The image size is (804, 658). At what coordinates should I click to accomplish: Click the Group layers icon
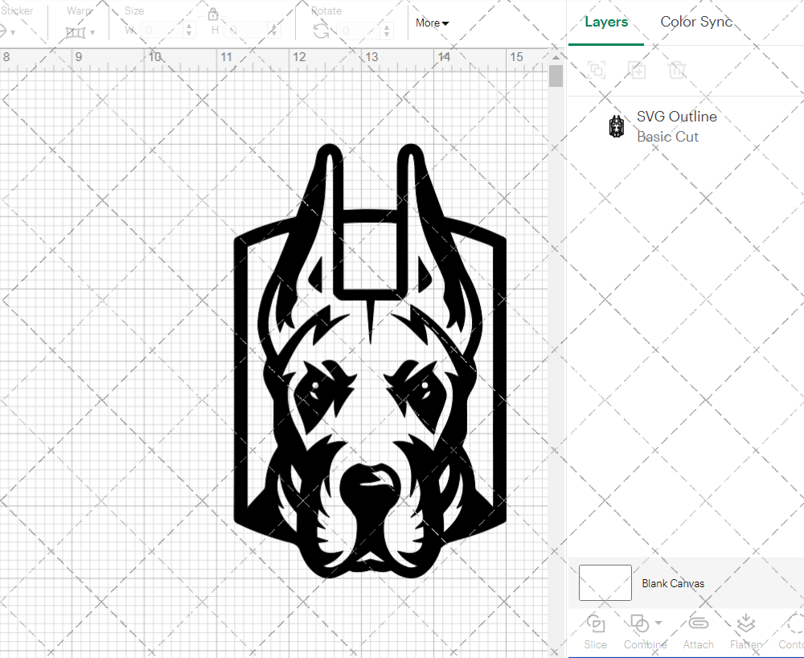(x=597, y=70)
